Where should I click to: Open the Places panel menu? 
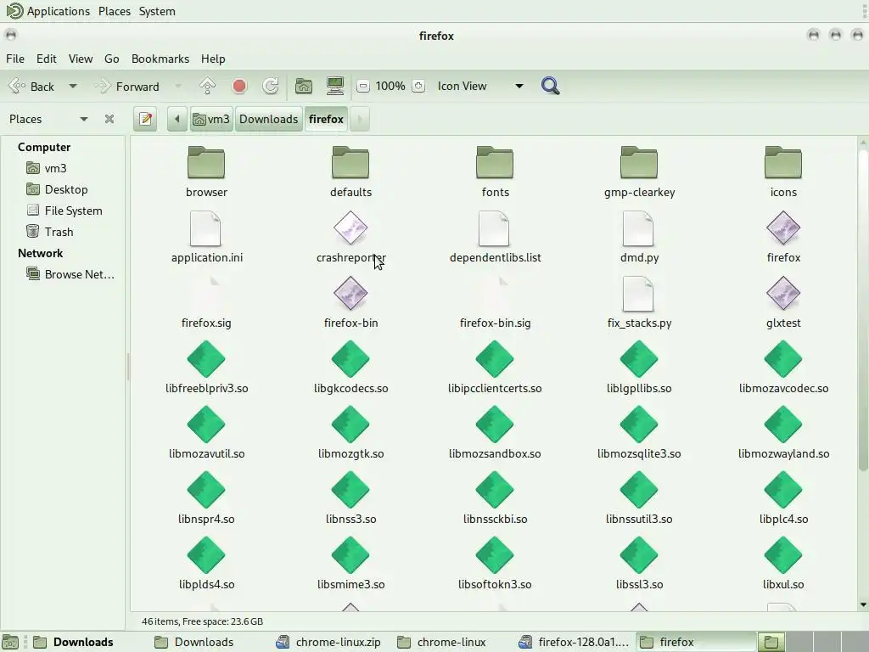pyautogui.click(x=115, y=11)
